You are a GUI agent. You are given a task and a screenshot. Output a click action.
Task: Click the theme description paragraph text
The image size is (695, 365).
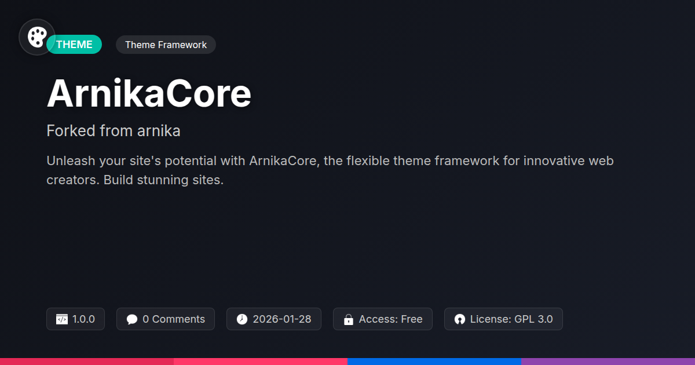click(330, 170)
